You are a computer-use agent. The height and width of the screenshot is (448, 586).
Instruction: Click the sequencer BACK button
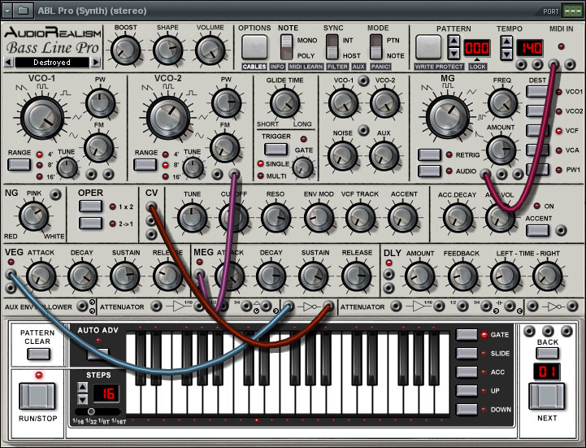(548, 353)
